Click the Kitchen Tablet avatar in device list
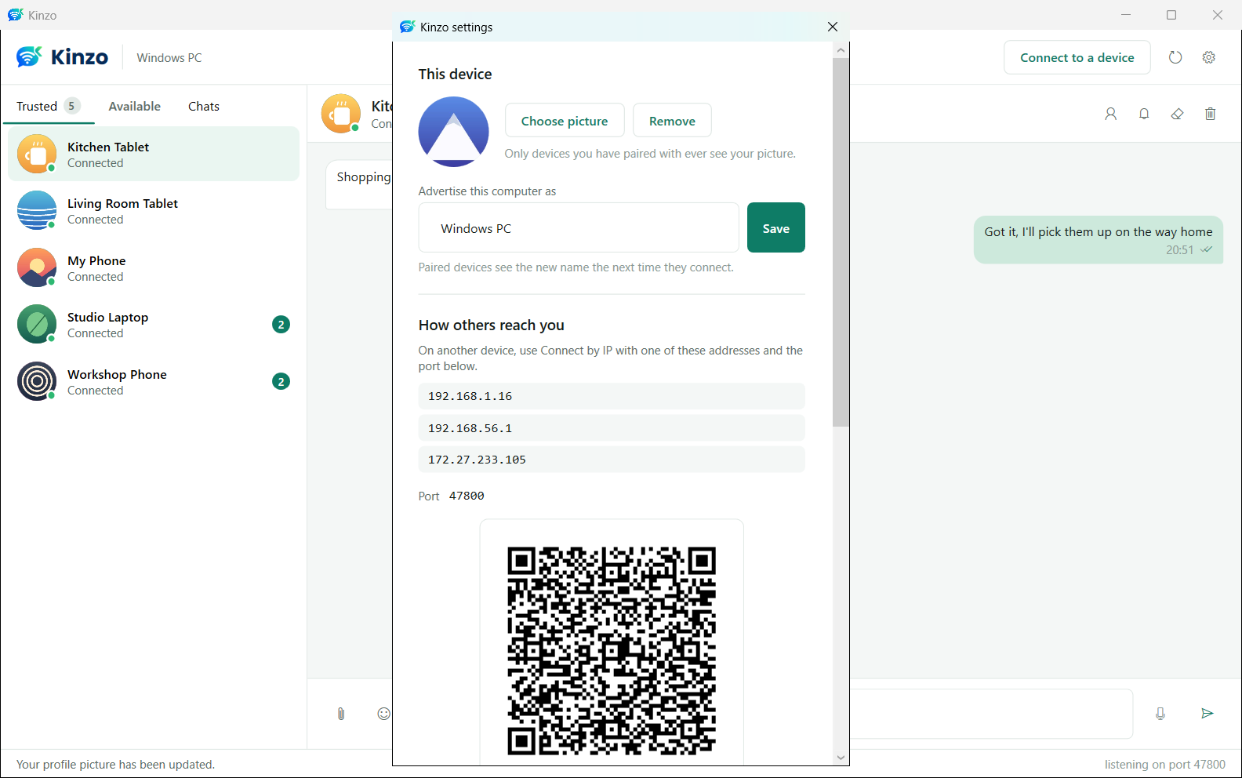 [37, 154]
